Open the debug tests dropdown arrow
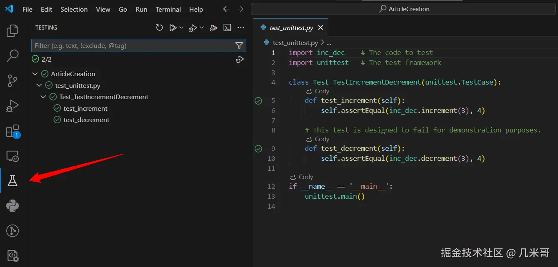This screenshot has width=558, height=267. pyautogui.click(x=202, y=27)
